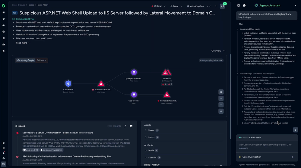Open the Overview dropdown
The width and height of the screenshot is (301, 168).
pos(218,51)
